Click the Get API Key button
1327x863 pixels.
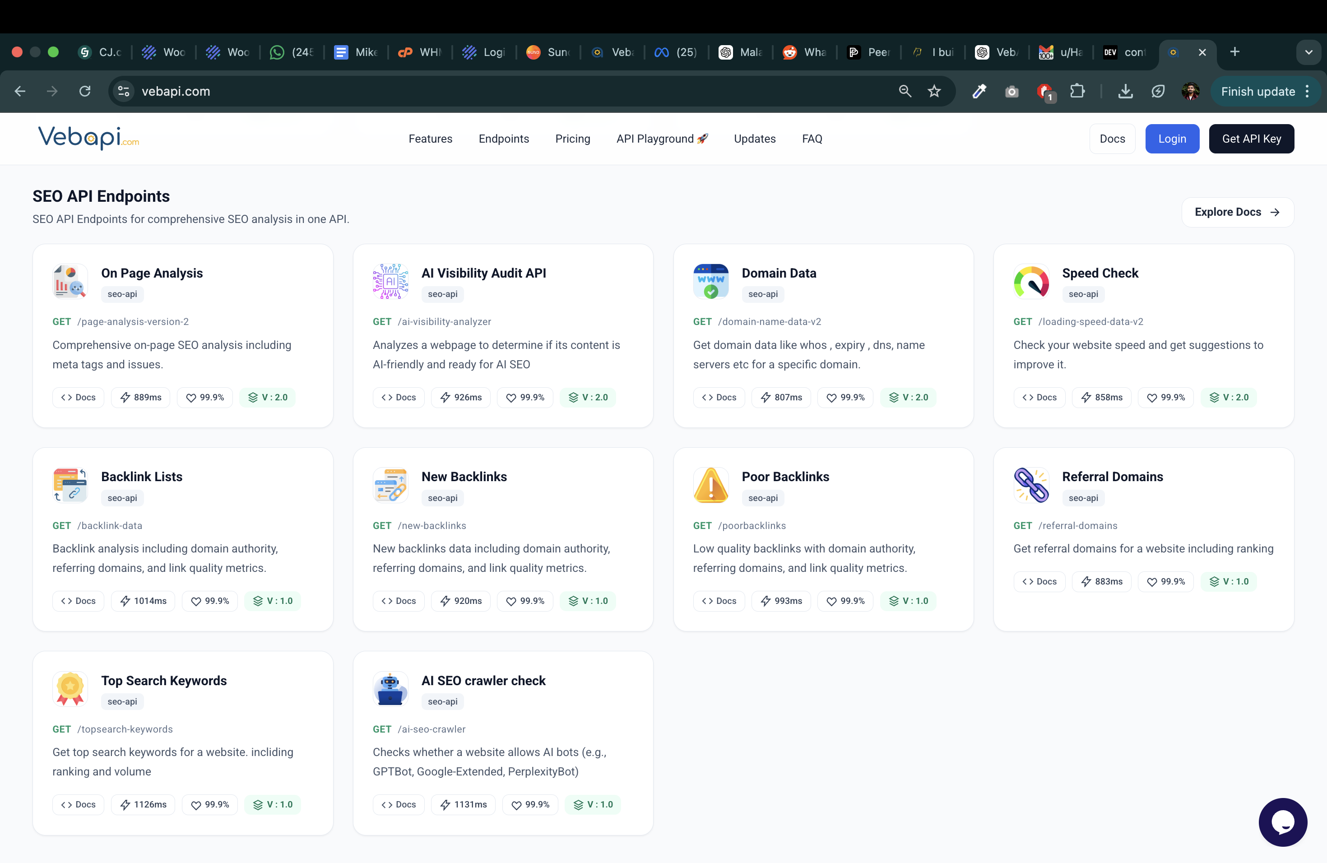[1251, 139]
